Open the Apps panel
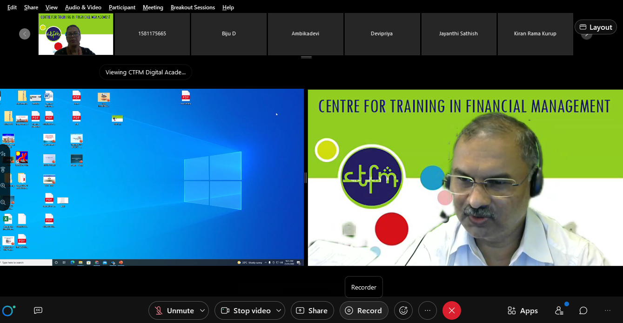Image resolution: width=623 pixels, height=323 pixels. point(523,310)
